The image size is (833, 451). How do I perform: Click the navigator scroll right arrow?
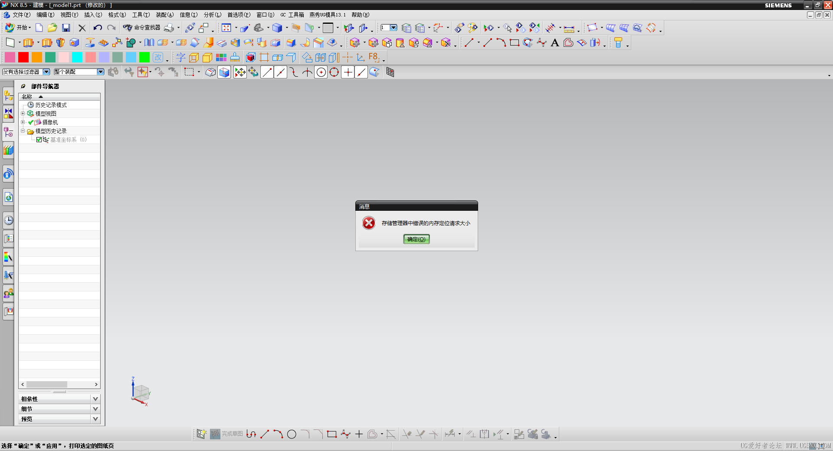96,385
